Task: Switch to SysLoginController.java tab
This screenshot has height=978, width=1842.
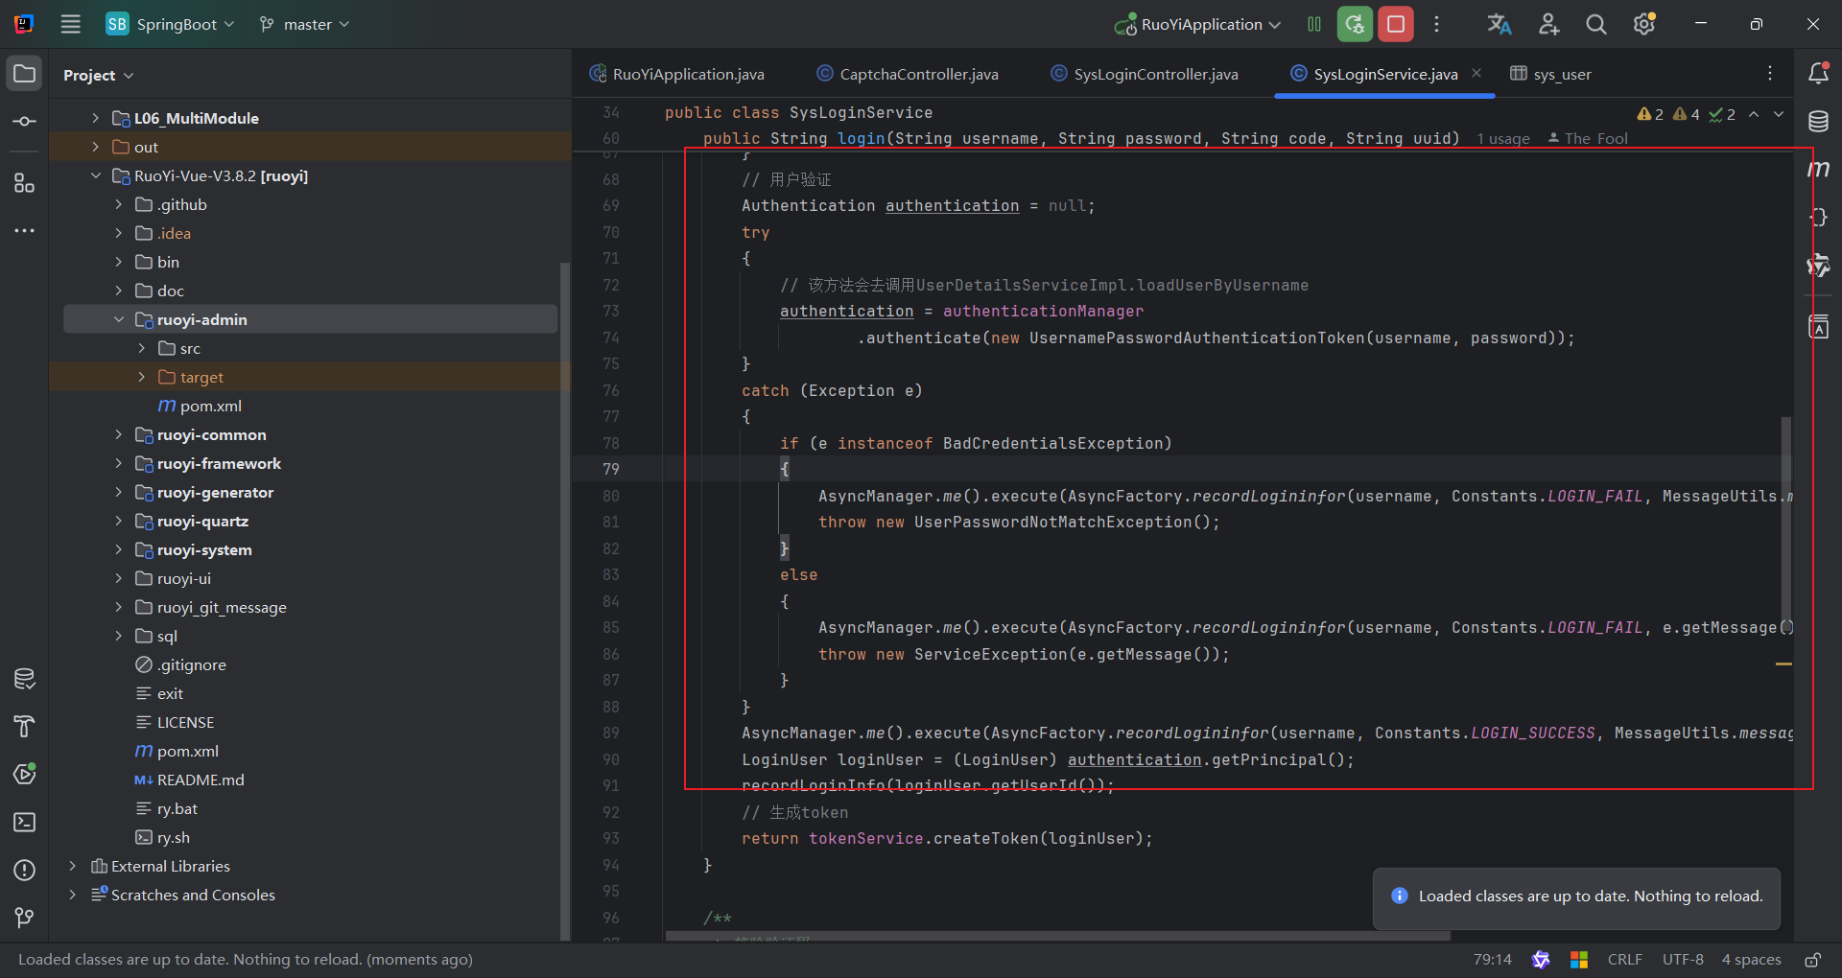Action: click(1145, 74)
